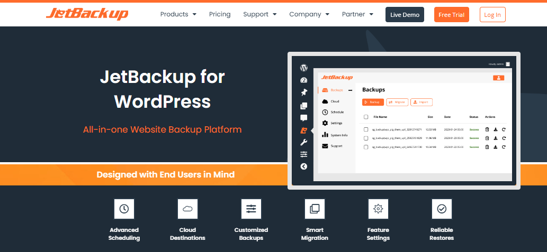Click the Customized Backups label
Viewport: 547px width, 252px height.
pyautogui.click(x=251, y=234)
